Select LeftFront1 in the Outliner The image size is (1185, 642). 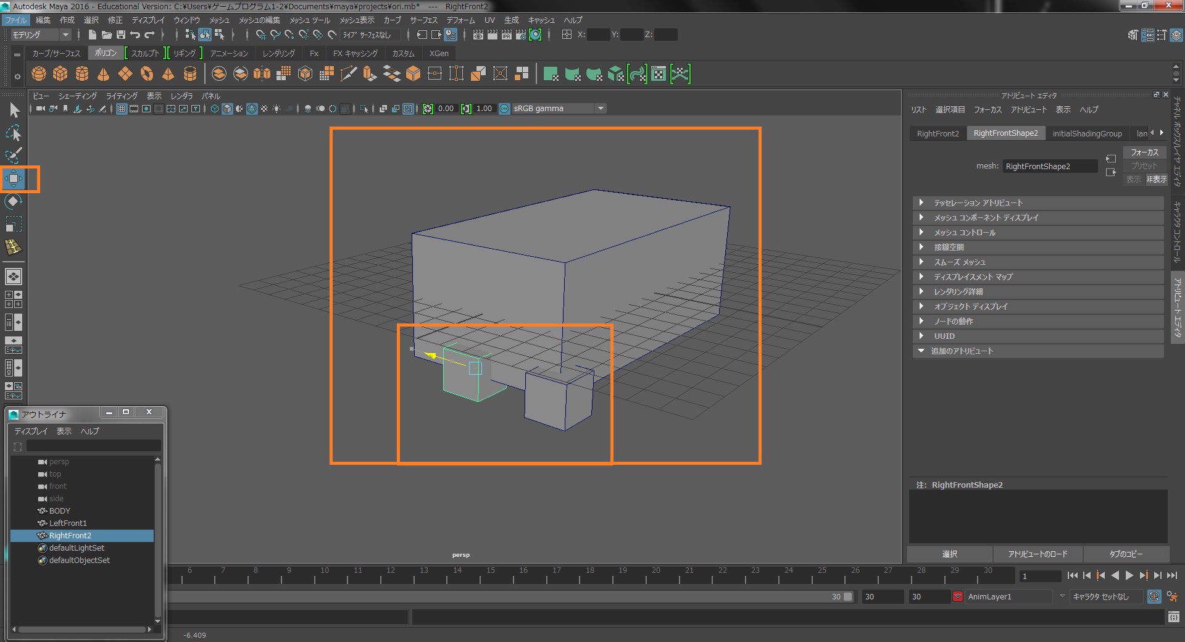[68, 523]
